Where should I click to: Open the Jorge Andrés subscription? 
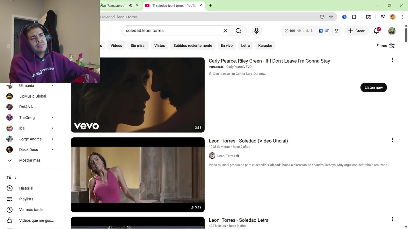coord(31,139)
